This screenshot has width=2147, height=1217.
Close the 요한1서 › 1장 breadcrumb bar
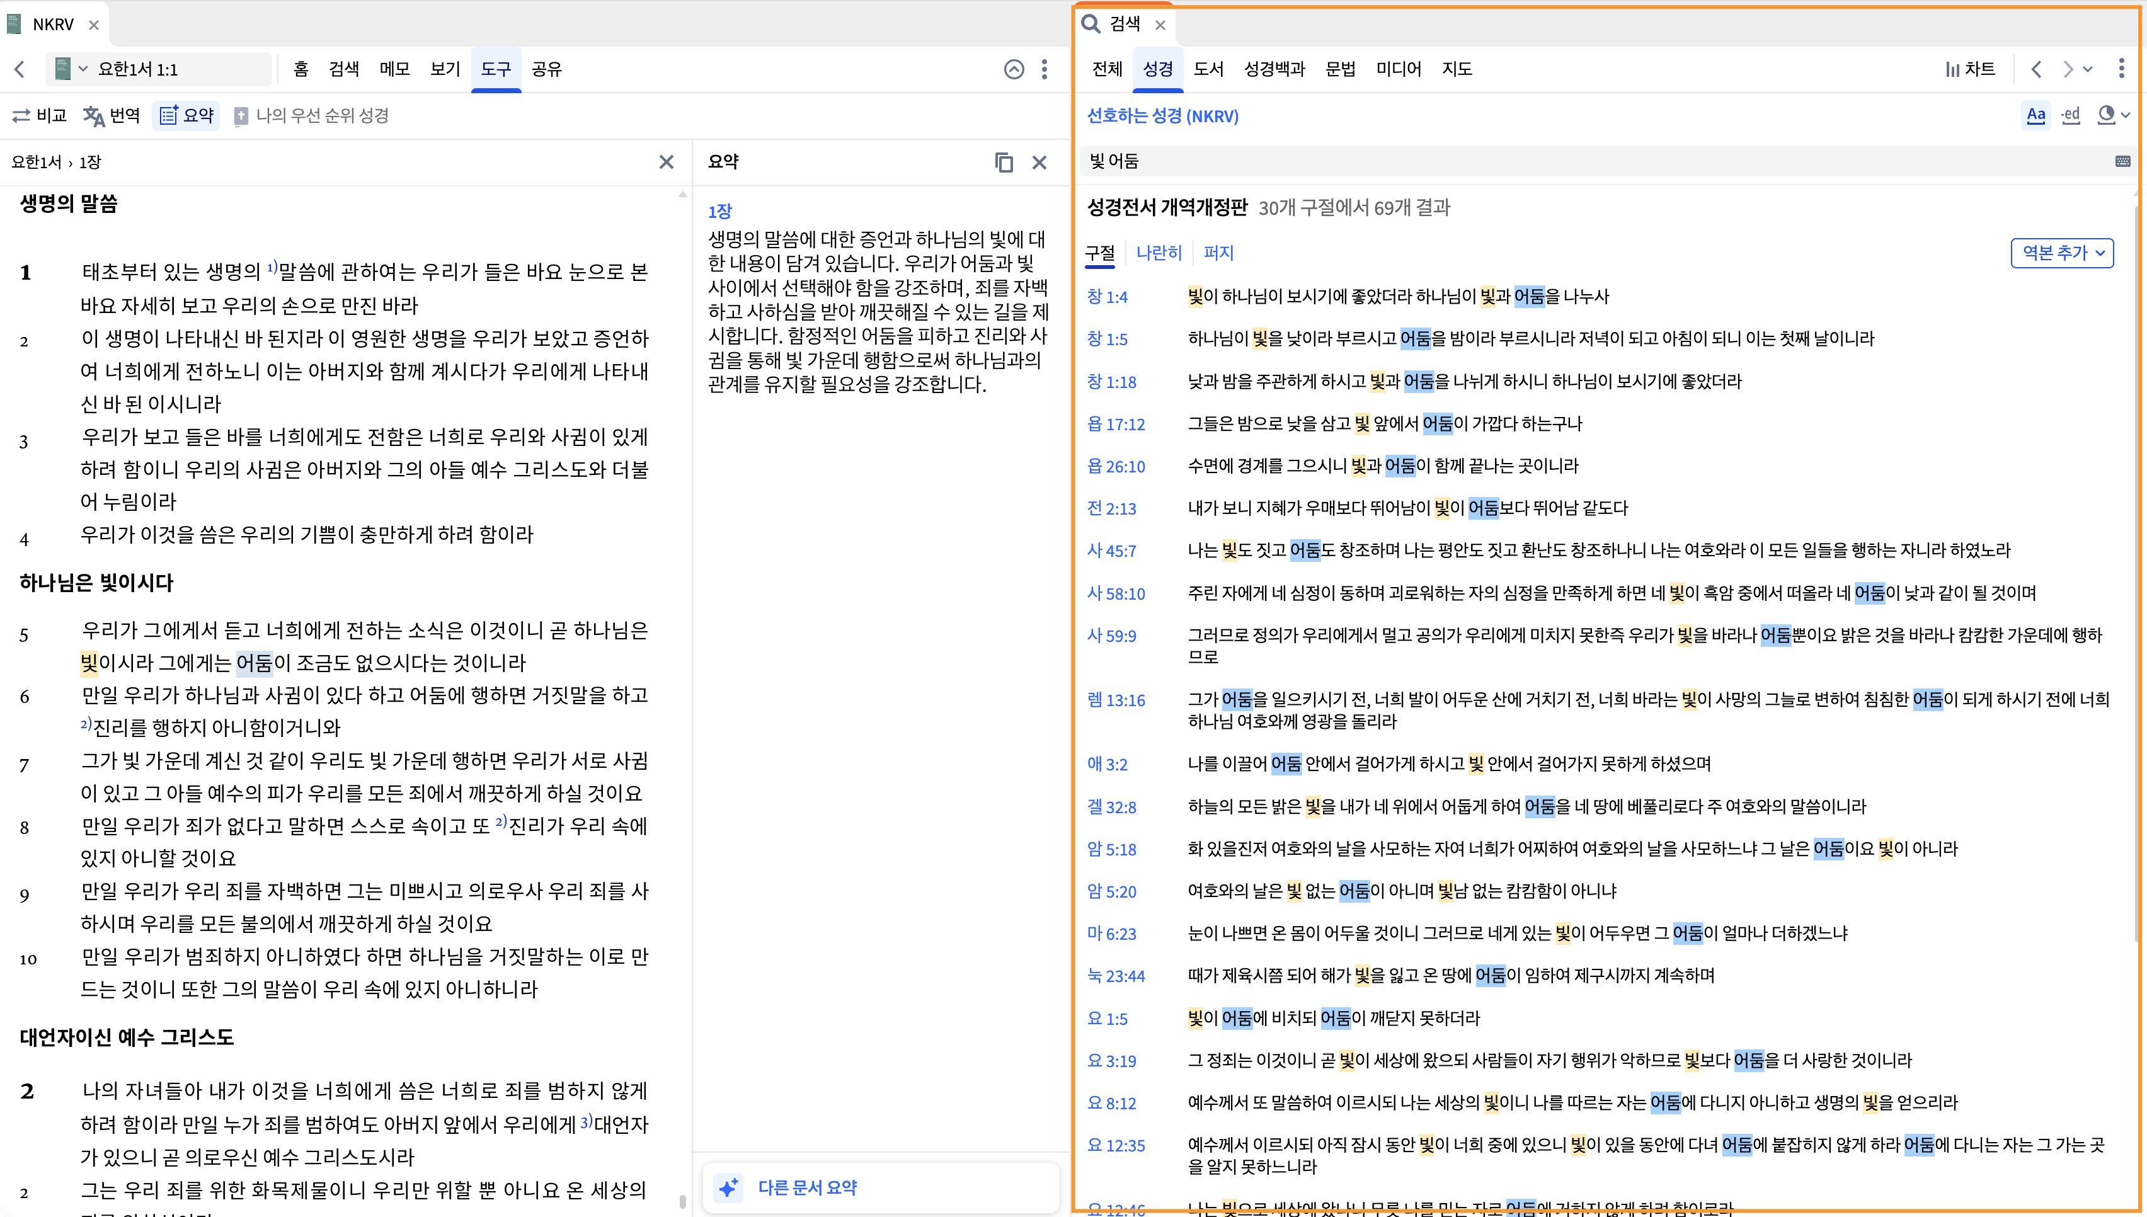click(x=666, y=162)
